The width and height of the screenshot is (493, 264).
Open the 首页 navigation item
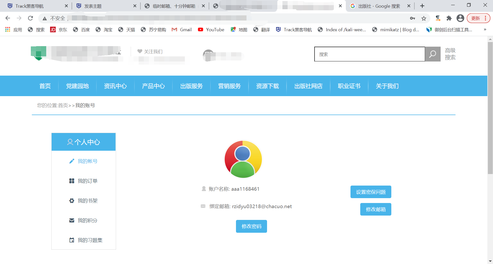coord(45,86)
